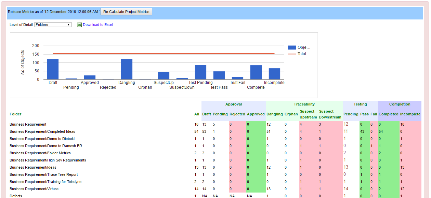Click the Approved column header
The width and height of the screenshot is (431, 198).
coord(256,114)
